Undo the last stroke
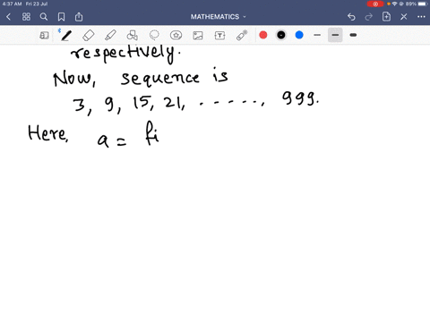This screenshot has height=322, width=430. [x=351, y=17]
